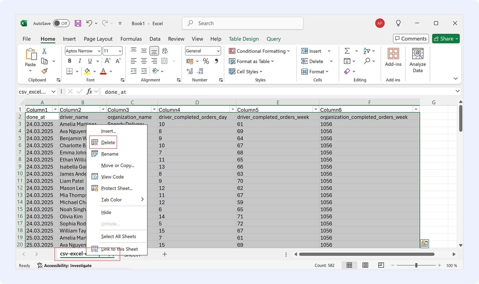Viewport: 479px width, 284px height.
Task: Collapse the ribbon with chevron
Action: tap(455, 78)
